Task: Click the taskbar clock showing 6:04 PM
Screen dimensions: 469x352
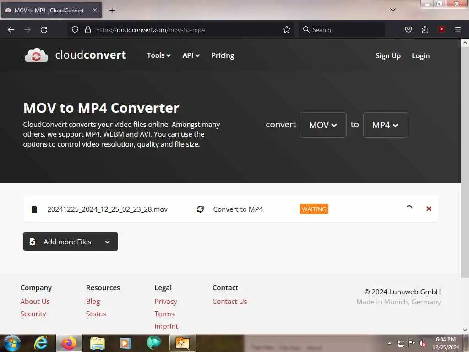Action: 446,343
